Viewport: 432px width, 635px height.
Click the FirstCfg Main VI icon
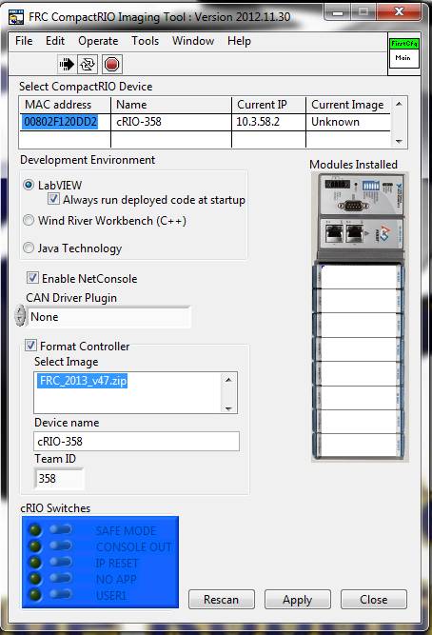point(403,52)
